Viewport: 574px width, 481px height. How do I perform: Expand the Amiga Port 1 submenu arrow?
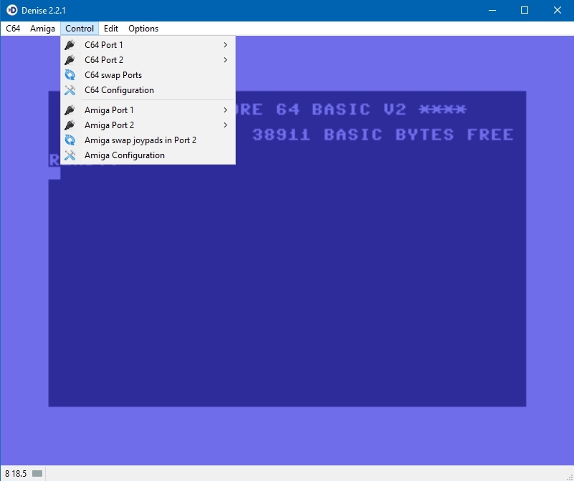click(x=226, y=110)
